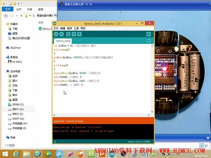Open the Serial Monitor magnifier icon

(149, 34)
